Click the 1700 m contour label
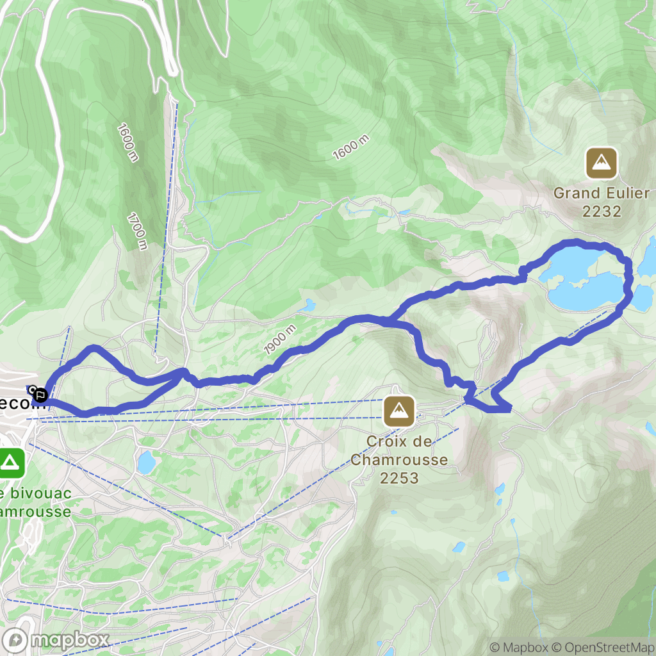 pyautogui.click(x=137, y=231)
